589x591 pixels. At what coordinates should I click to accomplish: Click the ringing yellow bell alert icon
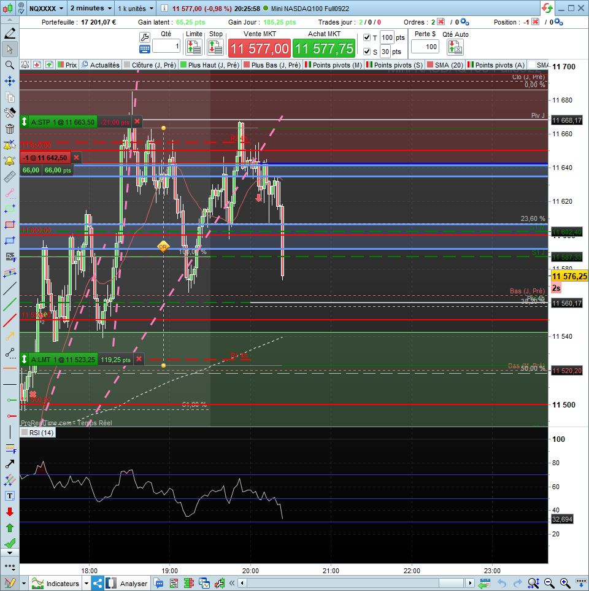(x=10, y=161)
